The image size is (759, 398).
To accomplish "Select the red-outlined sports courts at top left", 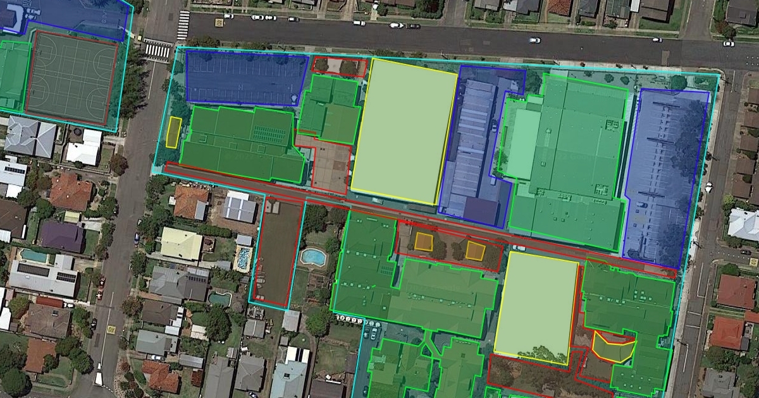I will tap(71, 76).
